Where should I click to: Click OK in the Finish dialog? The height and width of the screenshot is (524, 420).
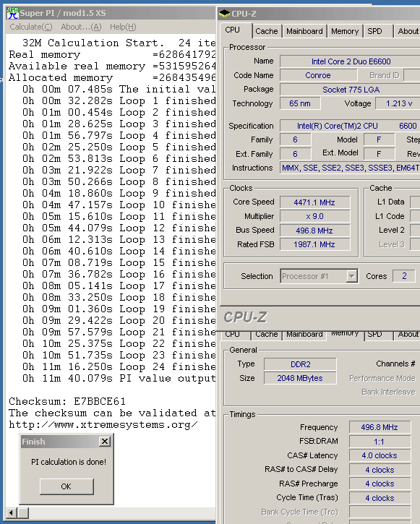67,486
